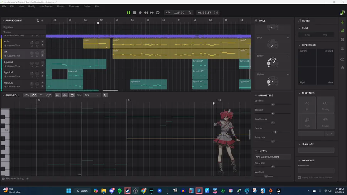Select the pitch curve drawing tool
This screenshot has width=347, height=195.
(x=41, y=95)
